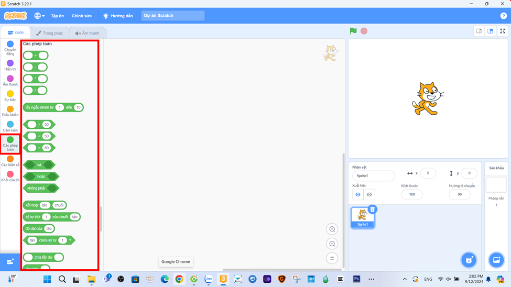Click the và boolean block
Image resolution: width=511 pixels, height=287 pixels.
tap(39, 165)
